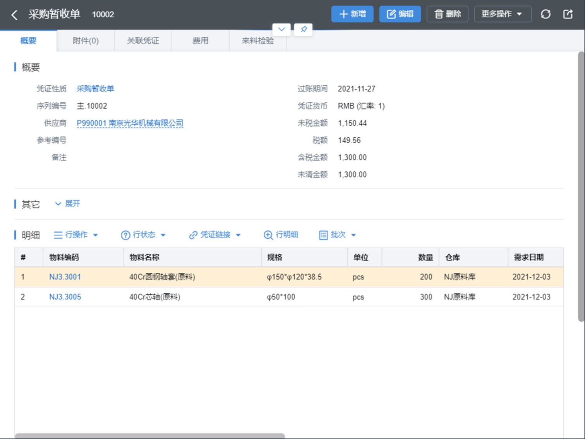Open the 采购暂收单 voucher type link

95,89
